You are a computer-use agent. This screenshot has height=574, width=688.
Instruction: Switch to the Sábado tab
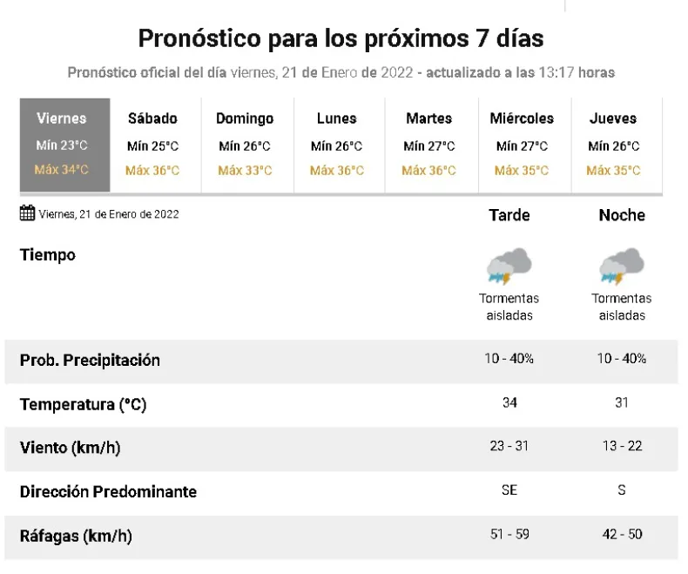152,145
